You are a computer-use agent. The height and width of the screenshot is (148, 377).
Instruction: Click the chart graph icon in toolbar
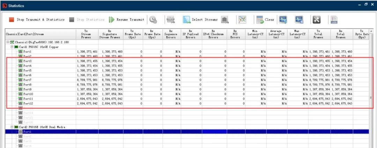(x=243, y=20)
